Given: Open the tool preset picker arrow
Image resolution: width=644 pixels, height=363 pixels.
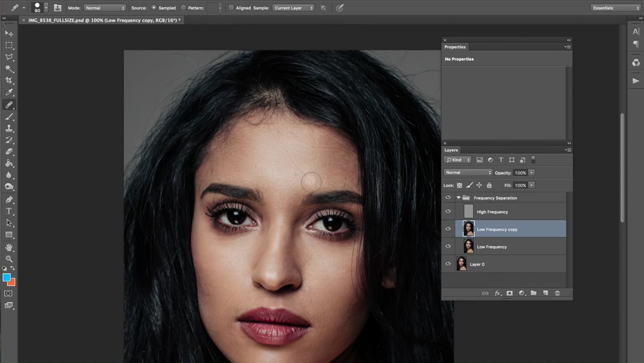Looking at the screenshot, I should click(24, 8).
